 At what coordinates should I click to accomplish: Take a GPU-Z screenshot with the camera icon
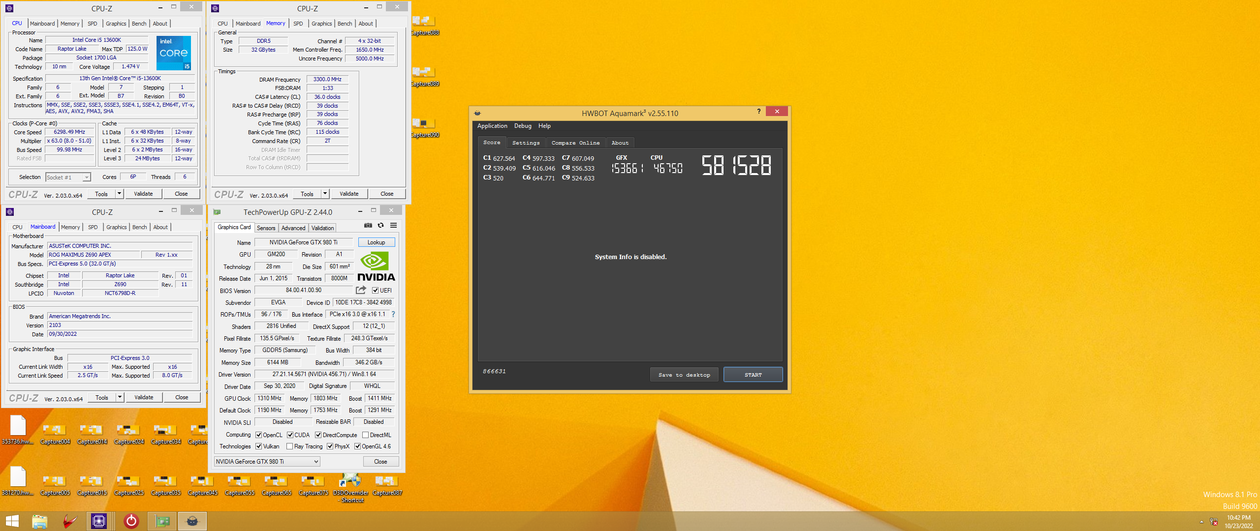(368, 225)
